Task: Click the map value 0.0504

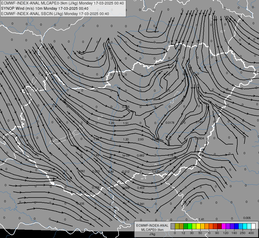Action: 199,138
